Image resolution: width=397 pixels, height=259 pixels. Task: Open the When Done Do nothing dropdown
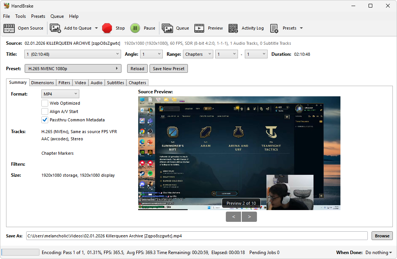pos(378,253)
